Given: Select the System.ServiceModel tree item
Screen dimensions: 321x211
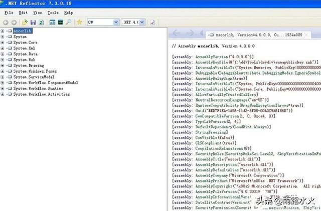Looking at the screenshot, I should pyautogui.click(x=34, y=77).
